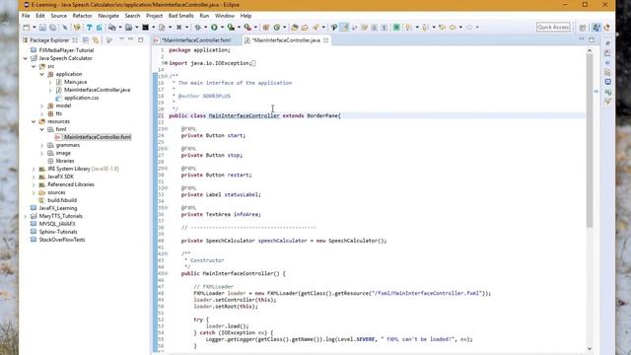Collapse the src folder
631x355 pixels.
(x=34, y=66)
